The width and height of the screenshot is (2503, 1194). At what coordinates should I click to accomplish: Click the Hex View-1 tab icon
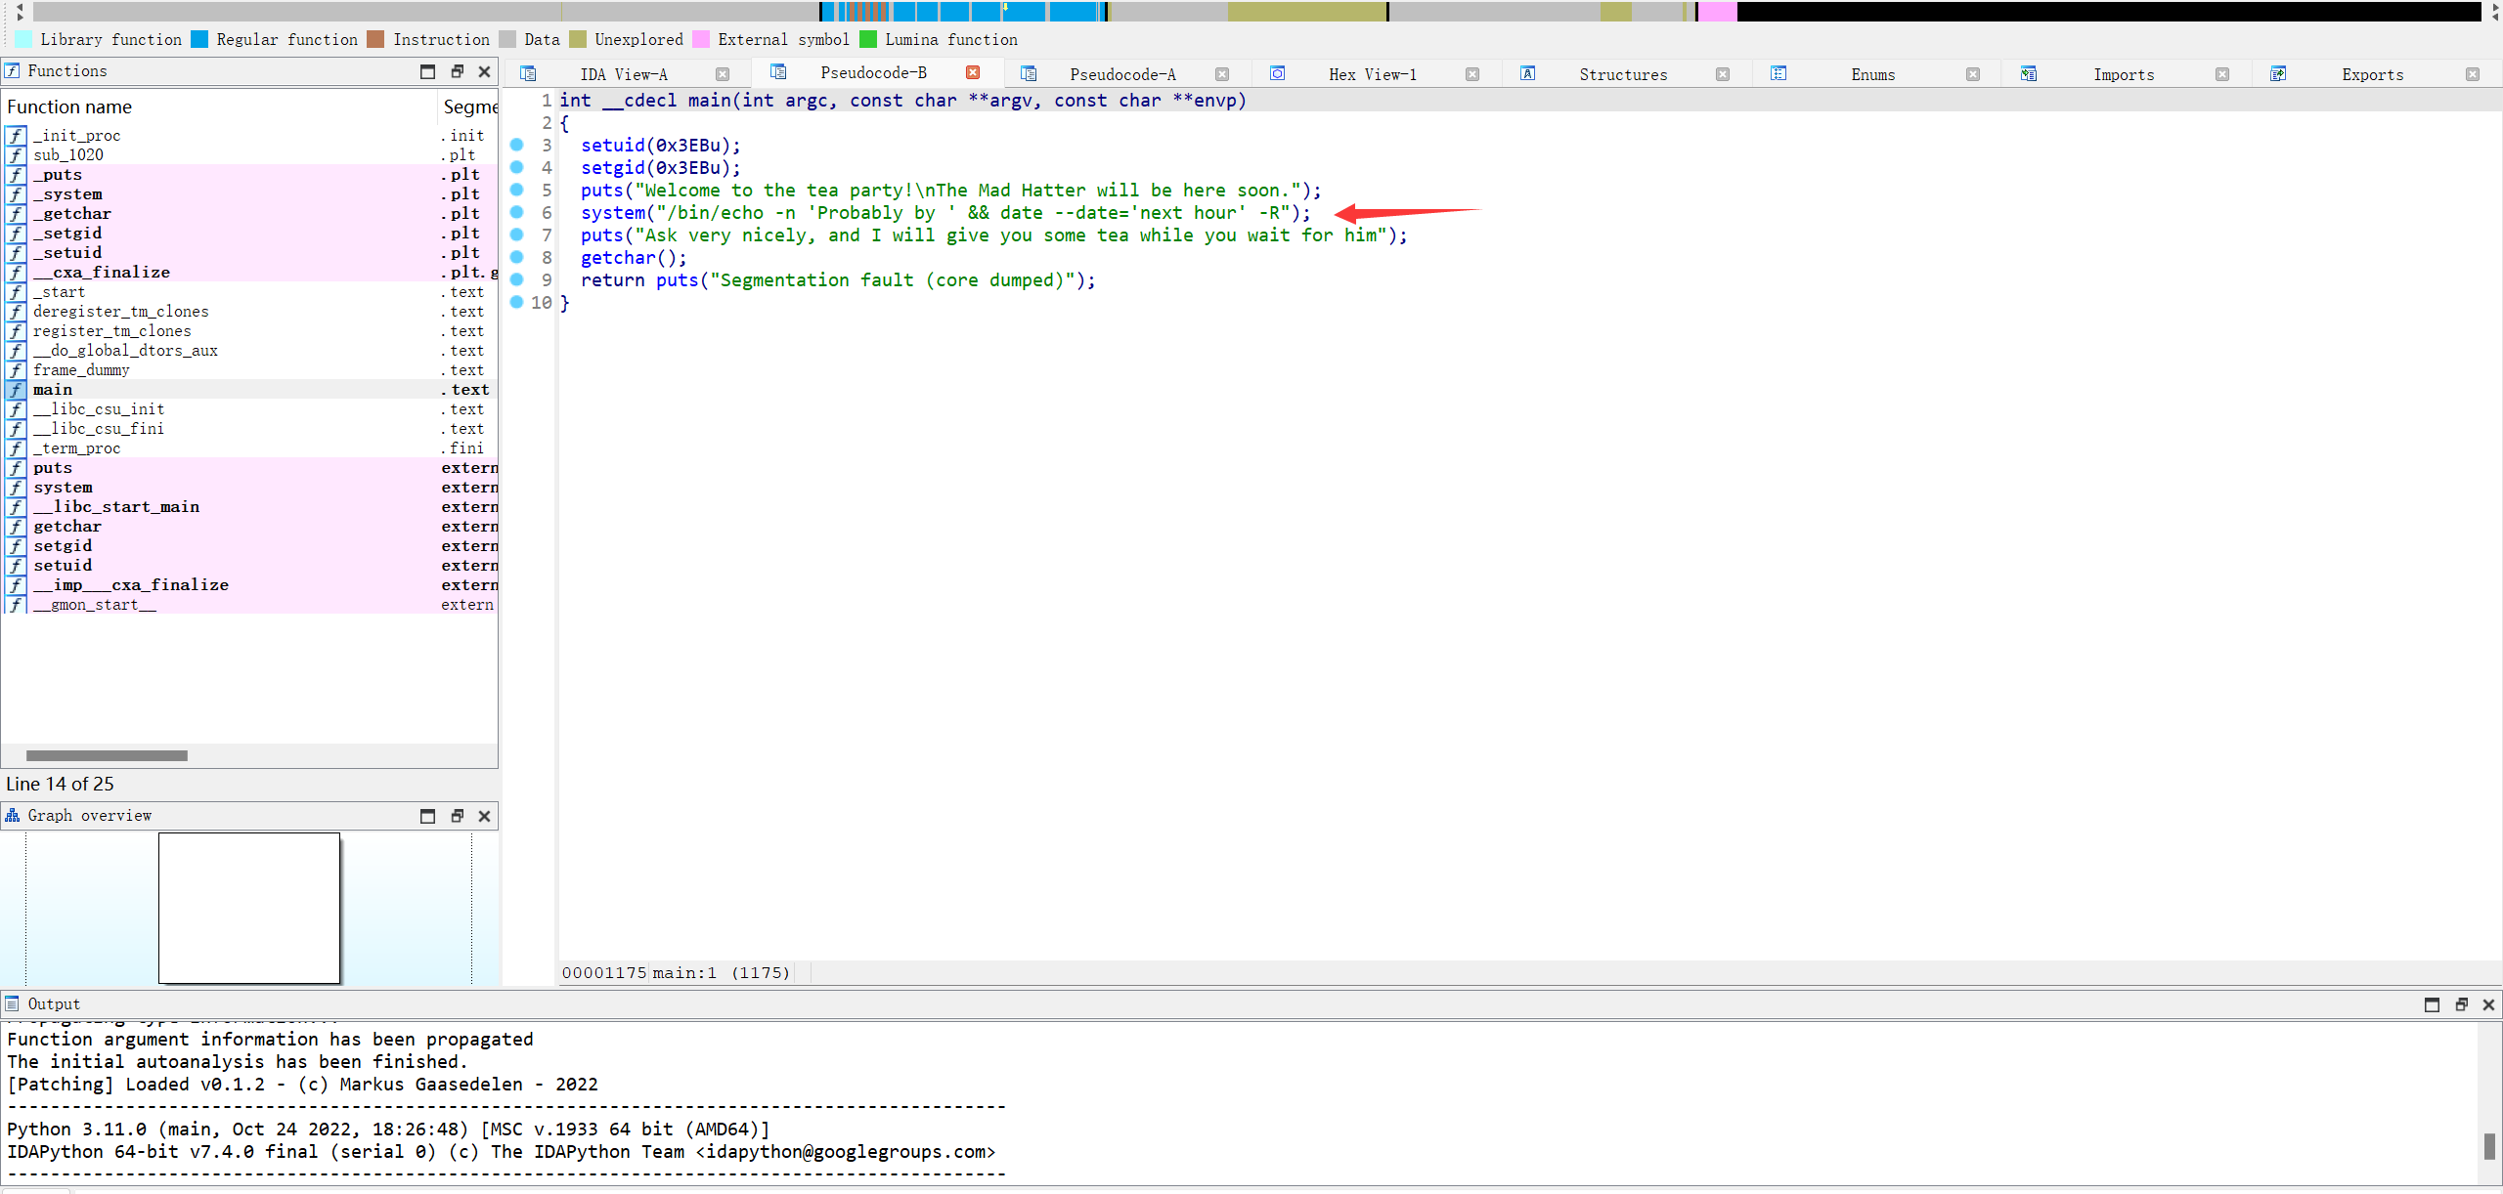click(1277, 73)
